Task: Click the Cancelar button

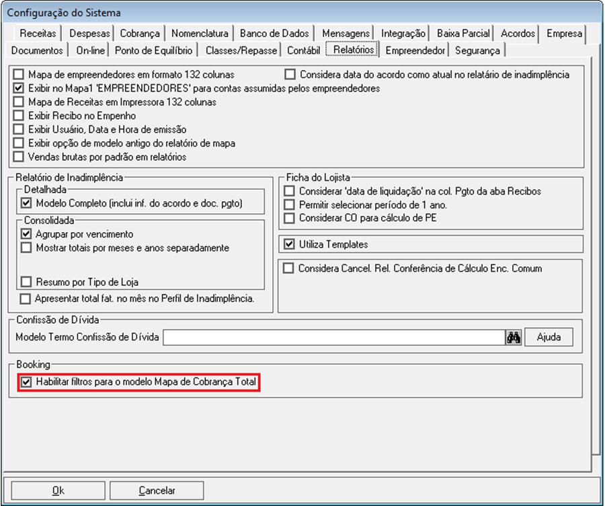Action: coord(157,491)
